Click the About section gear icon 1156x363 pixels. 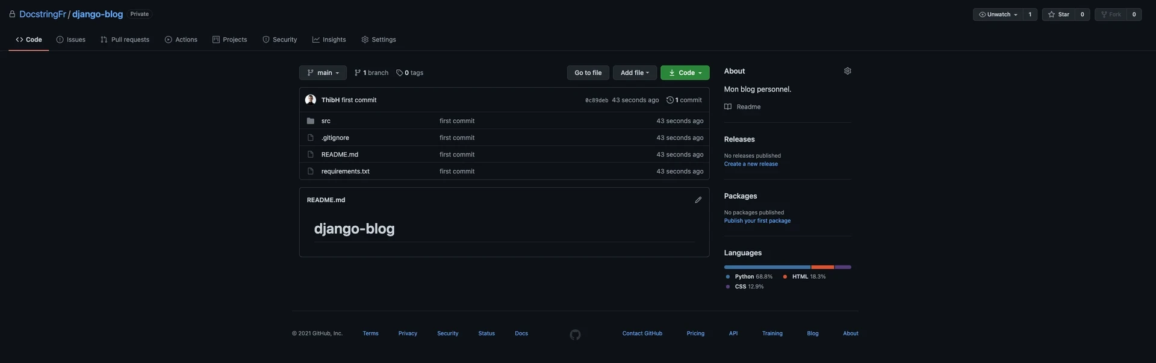pos(847,71)
